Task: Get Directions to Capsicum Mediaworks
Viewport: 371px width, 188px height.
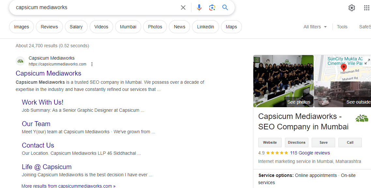Action: pyautogui.click(x=296, y=142)
